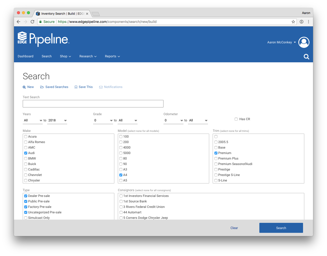Viewport: 327px width, 256px height.
Task: Click the green lock Secure icon
Action: [x=40, y=22]
